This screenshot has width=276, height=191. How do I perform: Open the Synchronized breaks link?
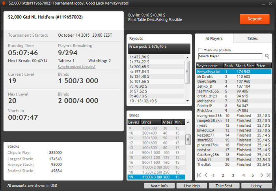pyautogui.click(x=76, y=67)
